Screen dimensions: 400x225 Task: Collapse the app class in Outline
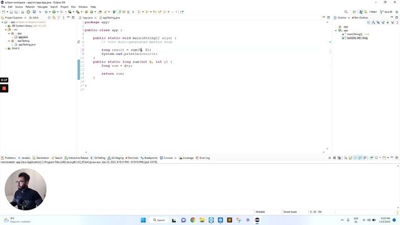(336, 31)
